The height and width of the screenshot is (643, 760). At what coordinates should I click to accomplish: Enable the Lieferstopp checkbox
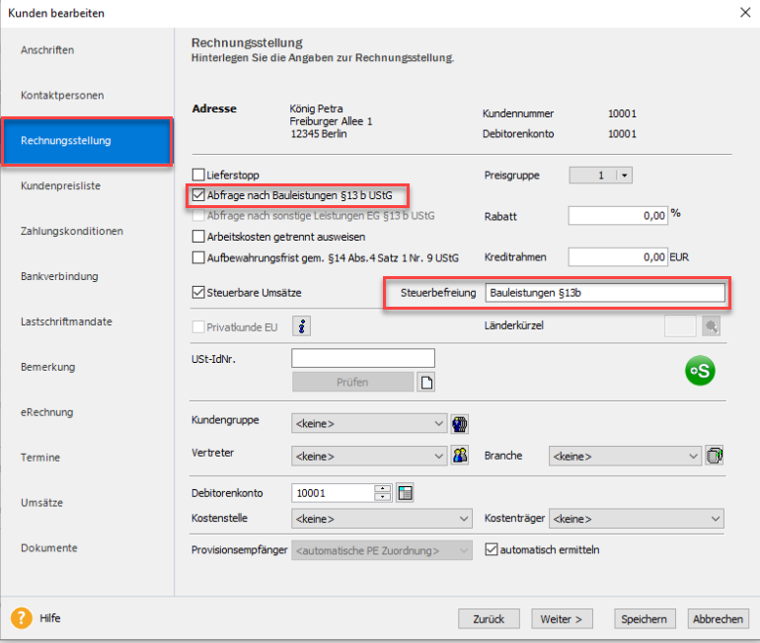[x=198, y=175]
